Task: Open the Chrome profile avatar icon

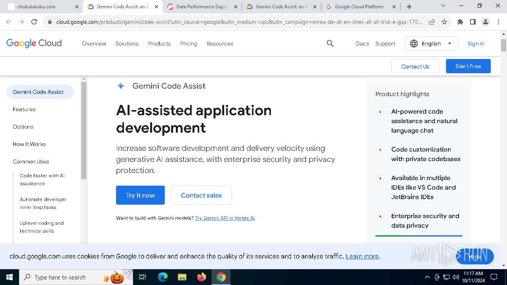Action: [x=486, y=22]
